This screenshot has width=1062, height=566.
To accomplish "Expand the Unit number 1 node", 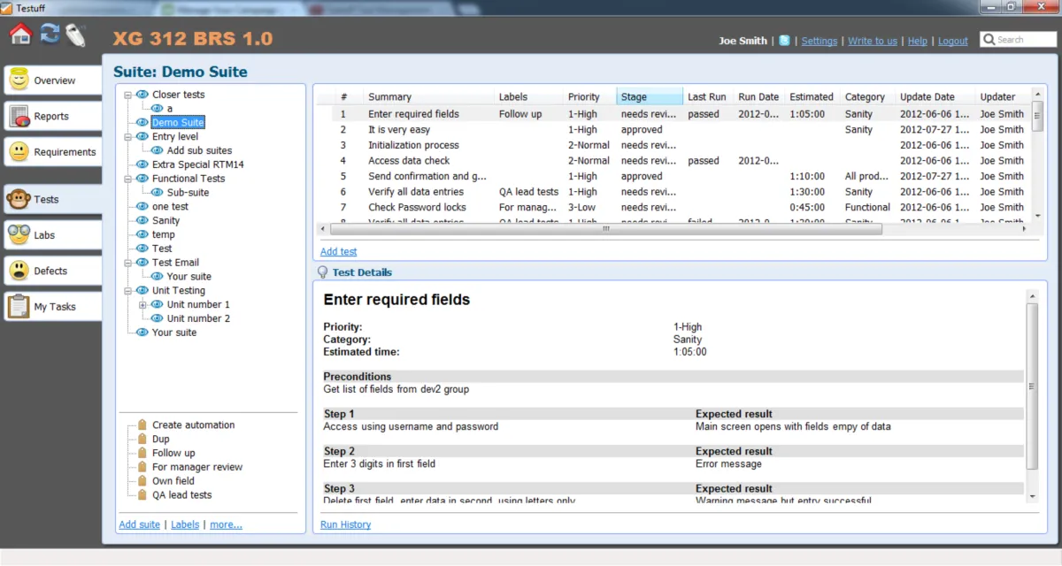I will [x=142, y=305].
